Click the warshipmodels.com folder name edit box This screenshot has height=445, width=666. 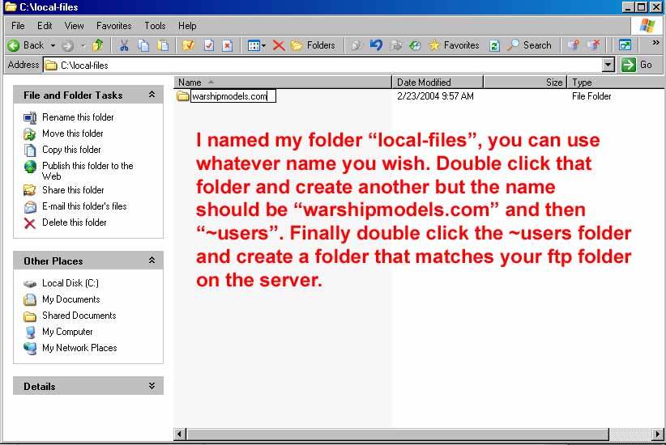(233, 96)
